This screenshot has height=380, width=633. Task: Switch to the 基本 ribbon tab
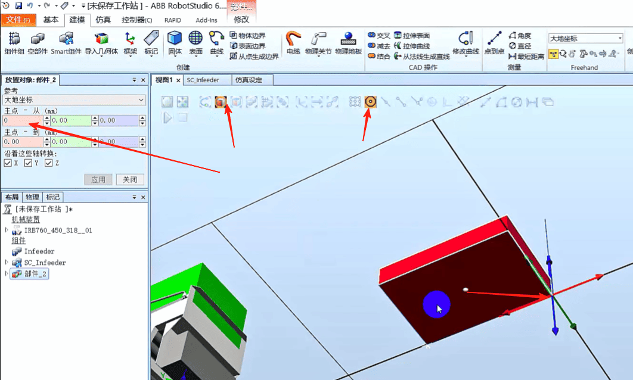tap(51, 20)
